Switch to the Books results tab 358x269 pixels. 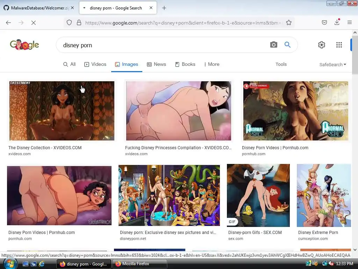[x=185, y=64]
